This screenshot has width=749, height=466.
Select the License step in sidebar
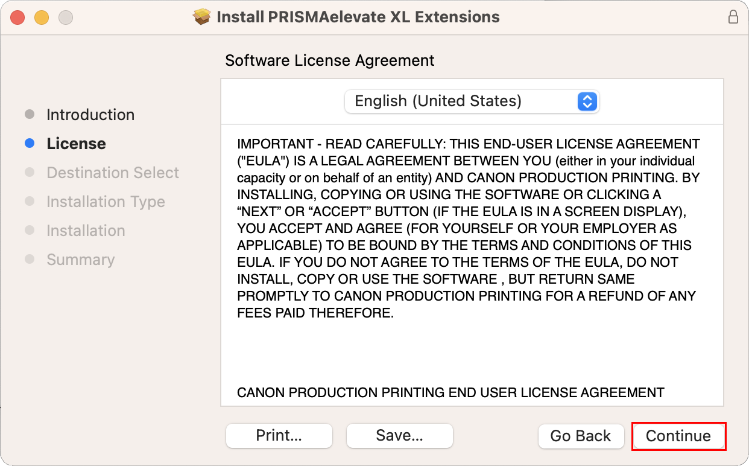click(76, 144)
